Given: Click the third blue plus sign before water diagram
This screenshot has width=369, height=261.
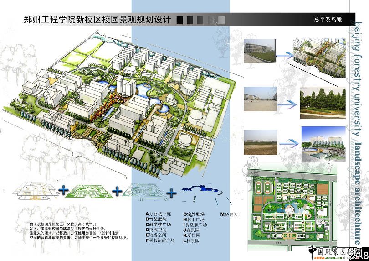Looking at the screenshot, I should [x=171, y=193].
